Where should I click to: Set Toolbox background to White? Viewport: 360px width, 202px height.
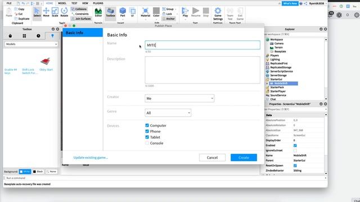point(25,172)
